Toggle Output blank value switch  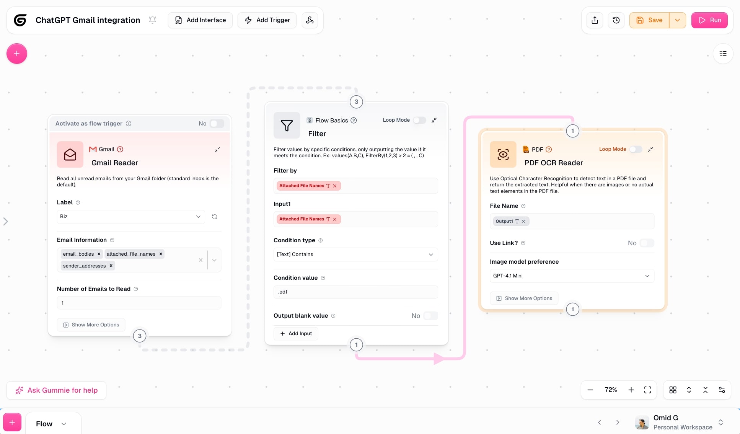(x=431, y=316)
